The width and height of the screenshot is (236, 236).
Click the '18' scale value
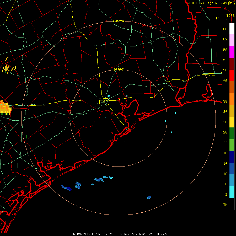225,153
